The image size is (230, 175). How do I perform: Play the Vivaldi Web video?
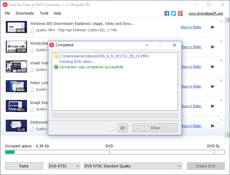click(x=213, y=67)
